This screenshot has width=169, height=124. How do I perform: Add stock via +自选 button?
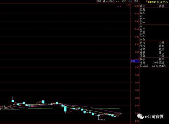click(x=130, y=1)
